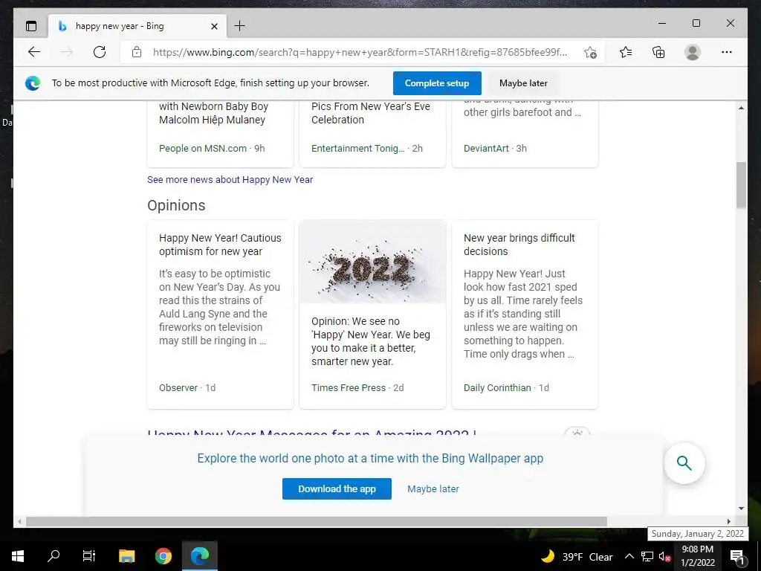Click the scroll up arrow
The width and height of the screenshot is (761, 571).
(x=741, y=108)
